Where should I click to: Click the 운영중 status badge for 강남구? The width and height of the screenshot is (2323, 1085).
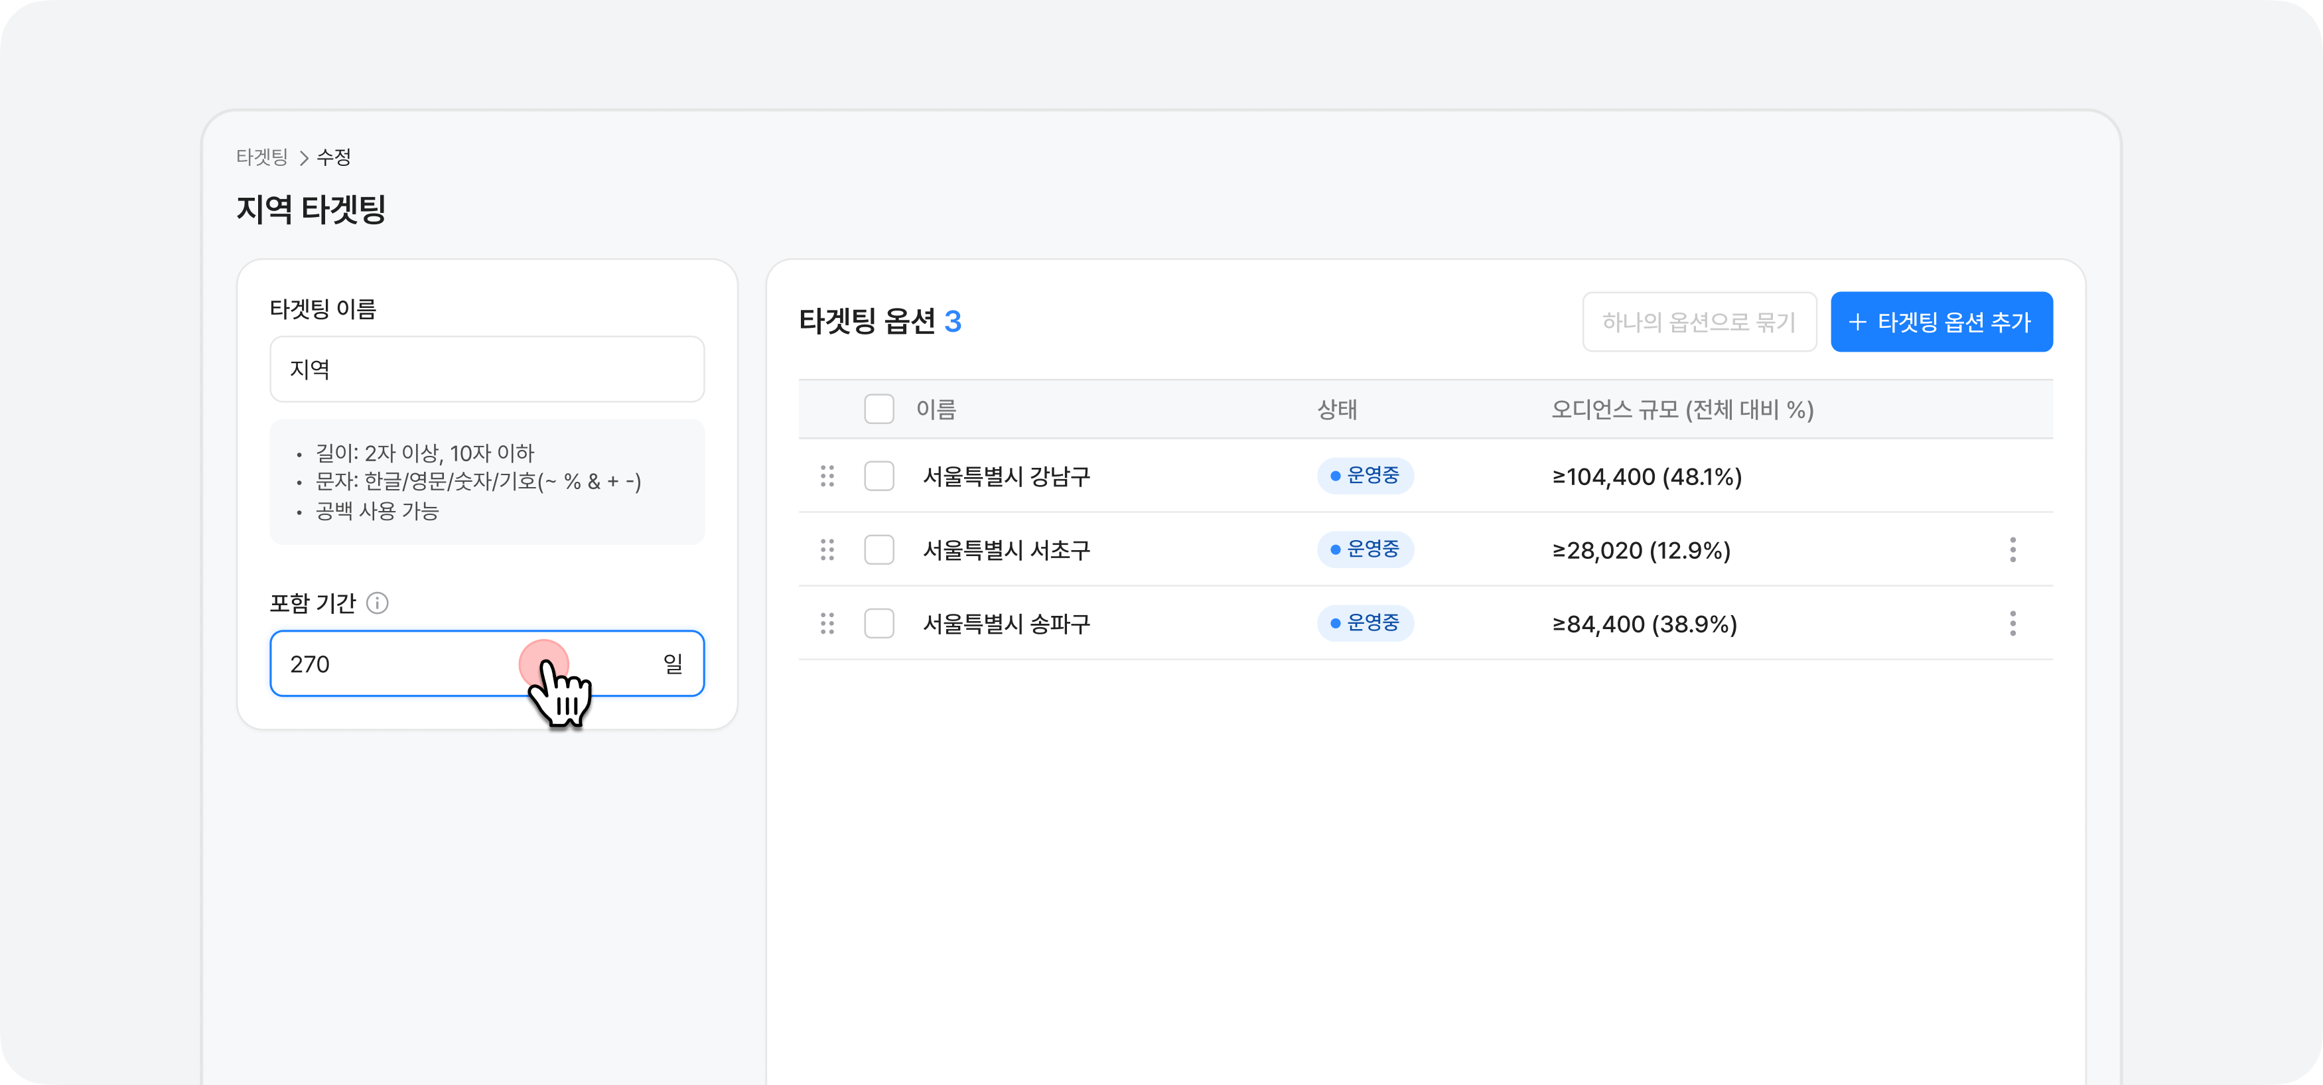click(x=1364, y=476)
